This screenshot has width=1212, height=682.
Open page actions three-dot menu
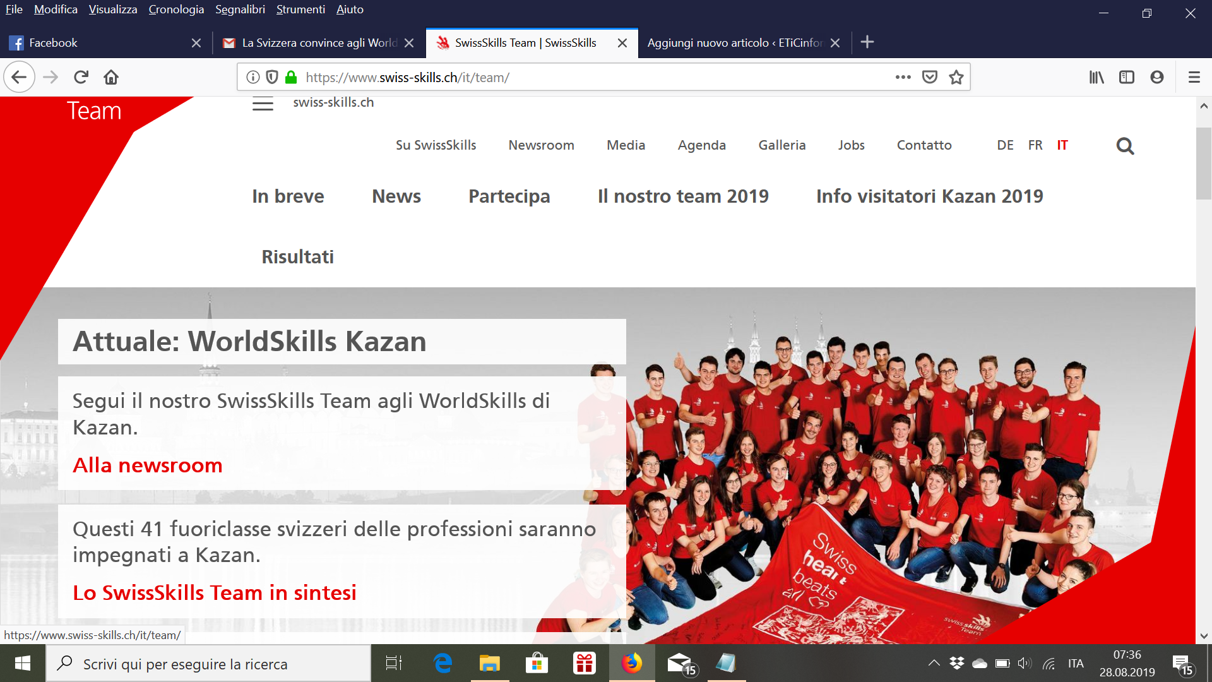tap(903, 77)
